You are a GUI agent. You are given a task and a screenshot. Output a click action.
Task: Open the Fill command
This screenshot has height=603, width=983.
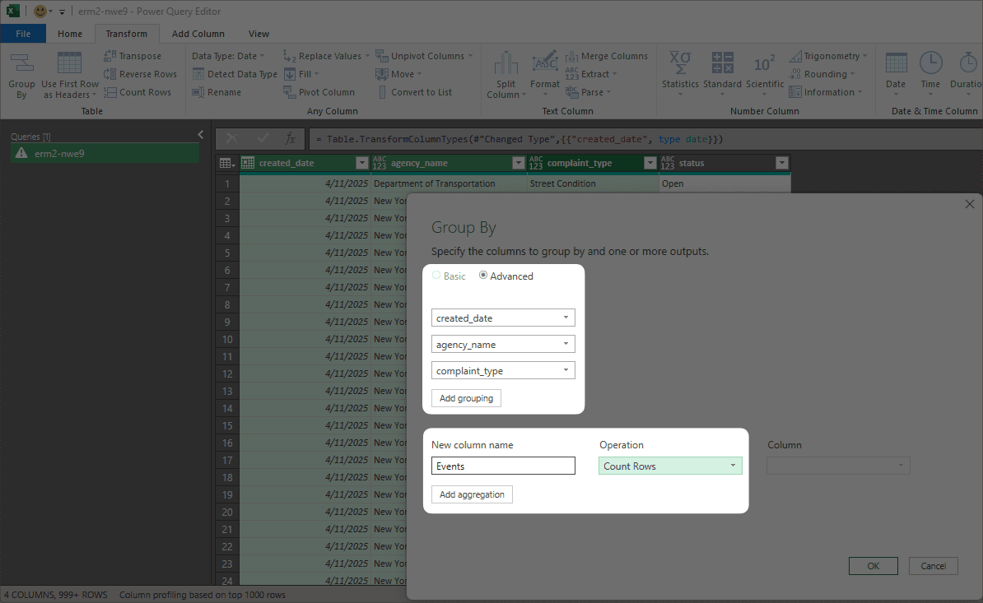(301, 74)
